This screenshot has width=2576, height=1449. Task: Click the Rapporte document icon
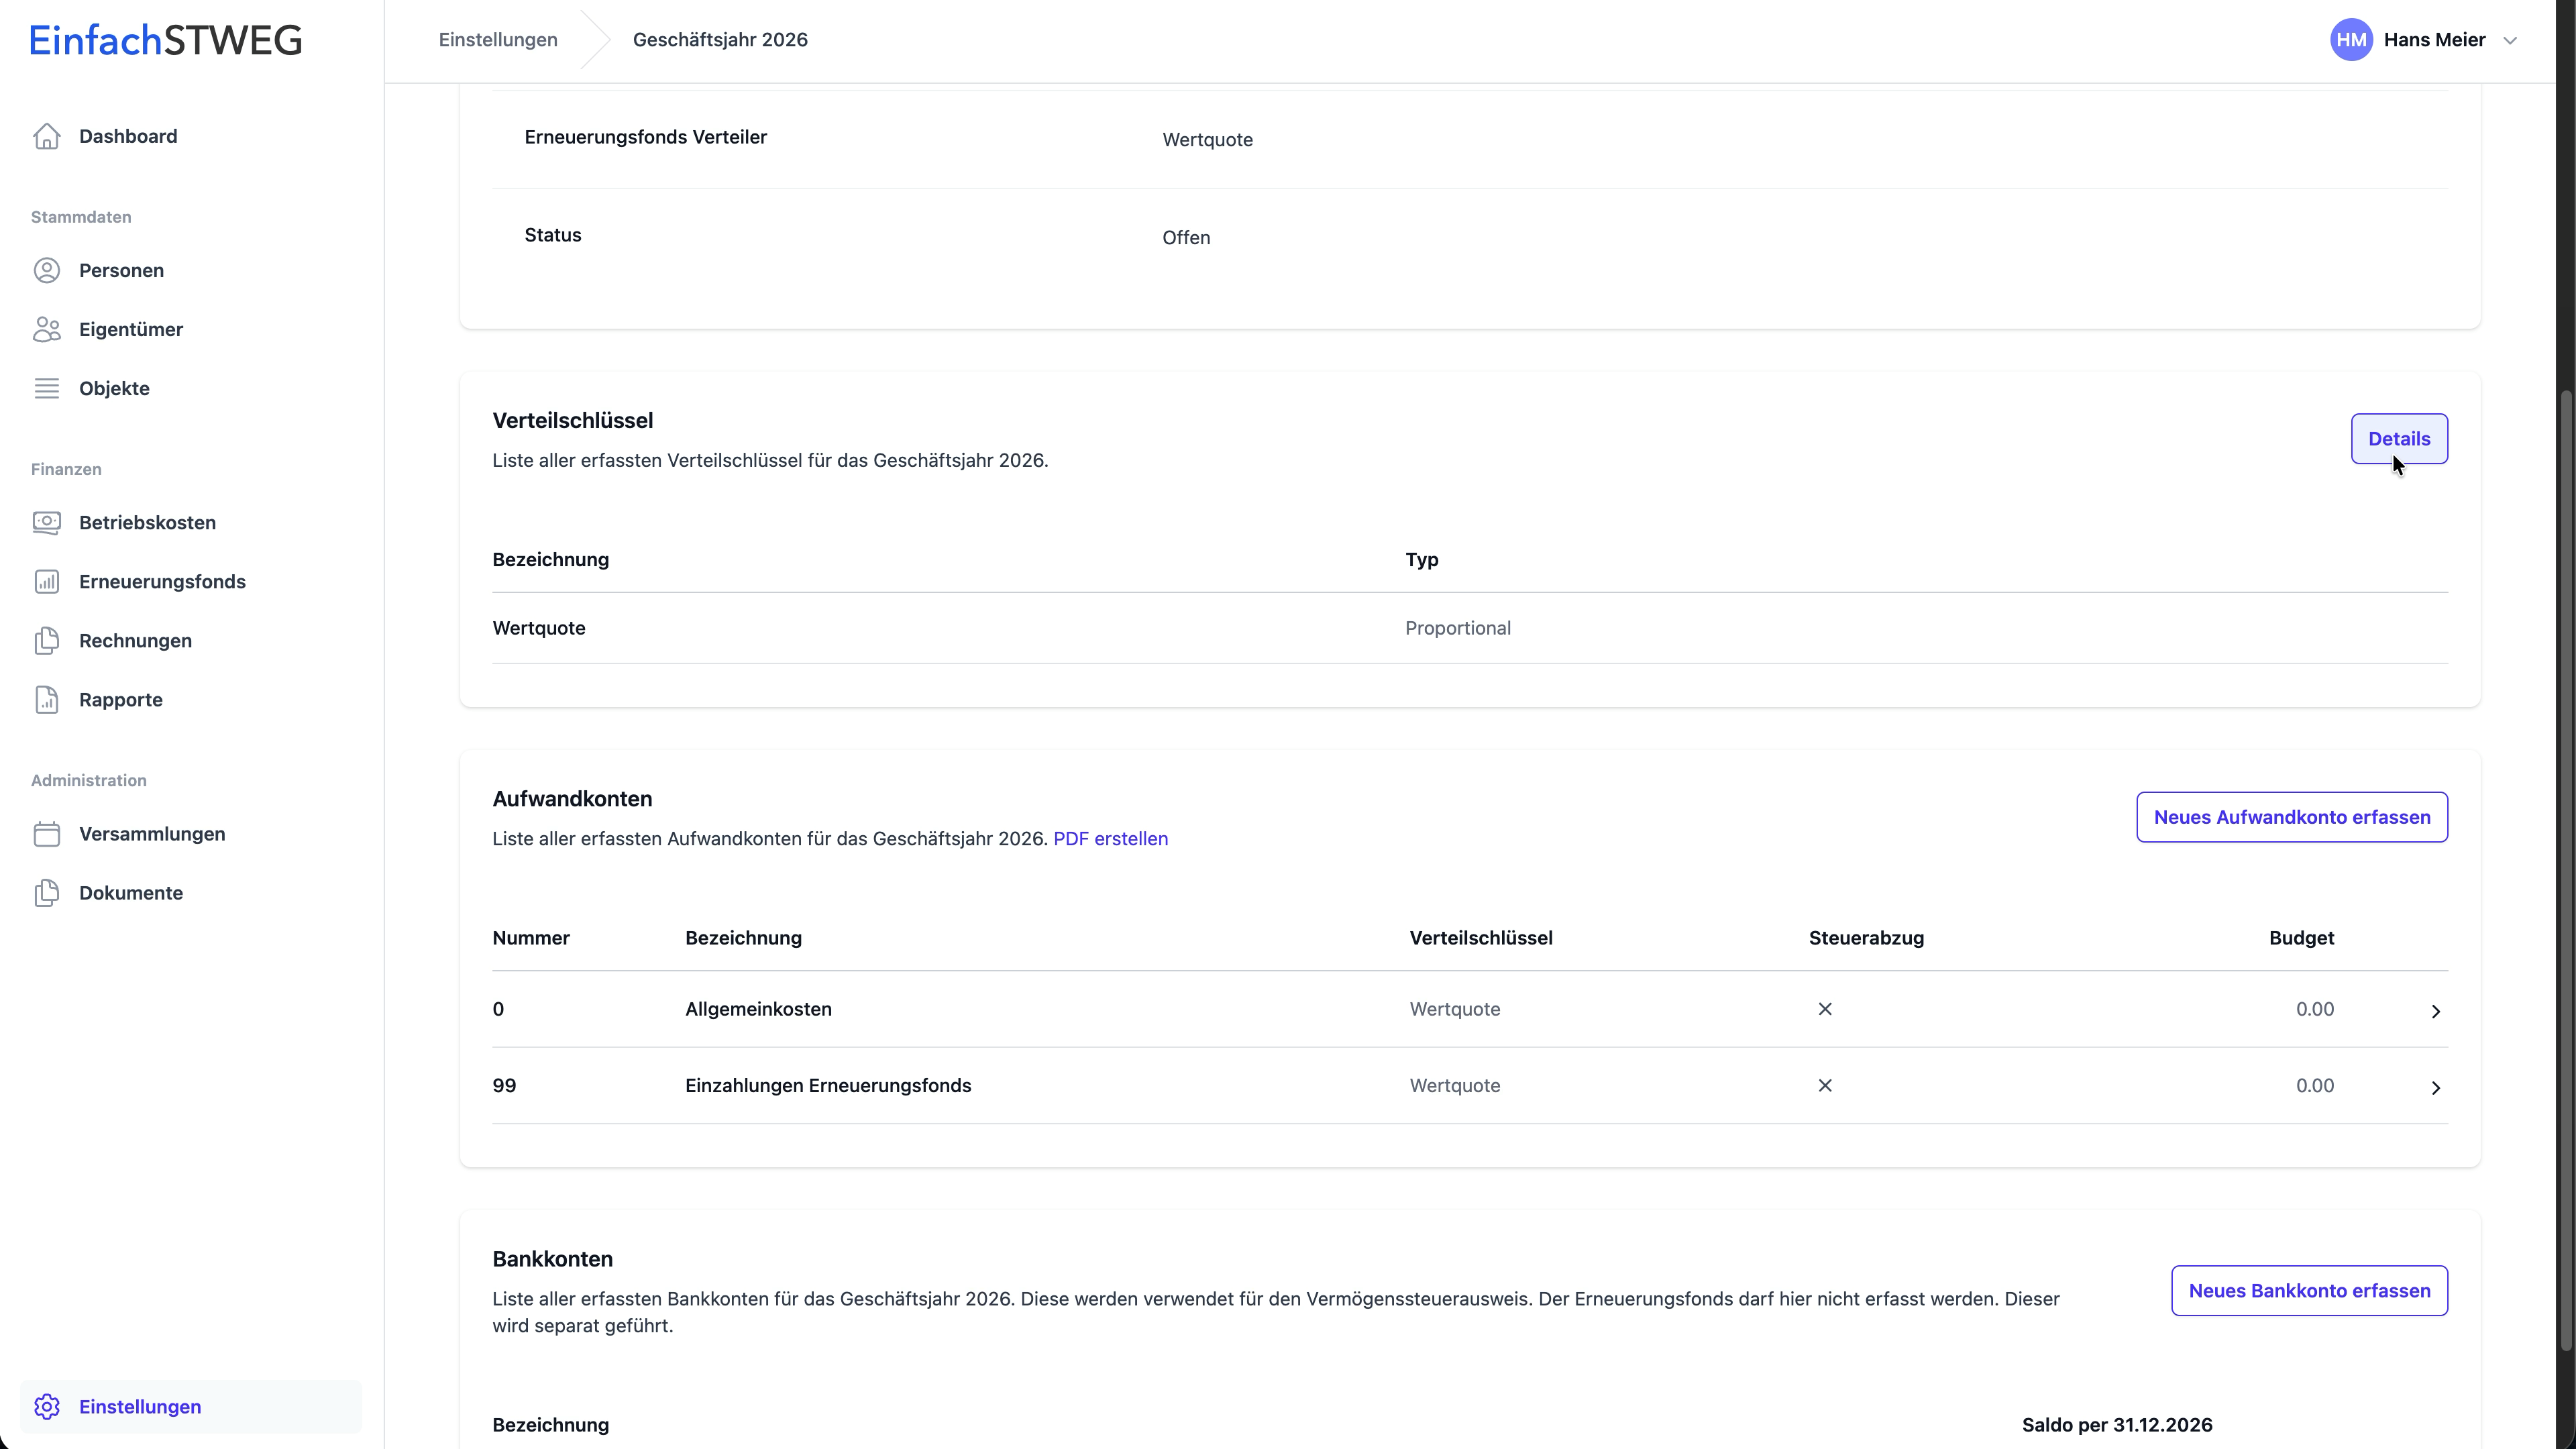pos(47,700)
